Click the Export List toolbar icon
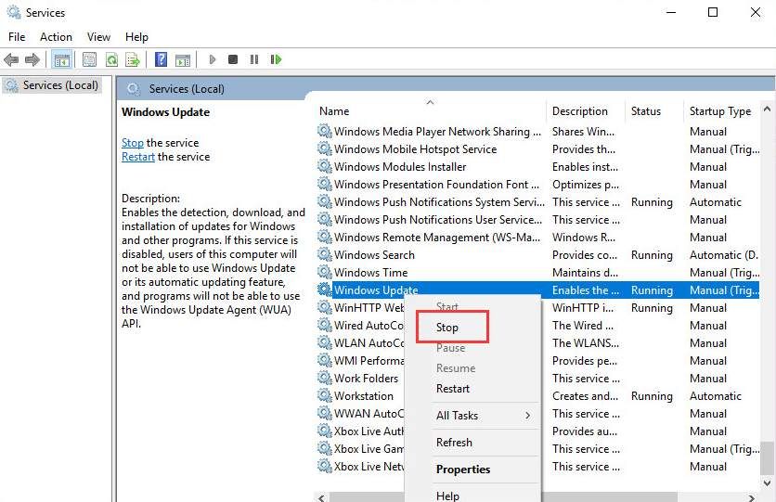776x502 pixels. click(133, 59)
